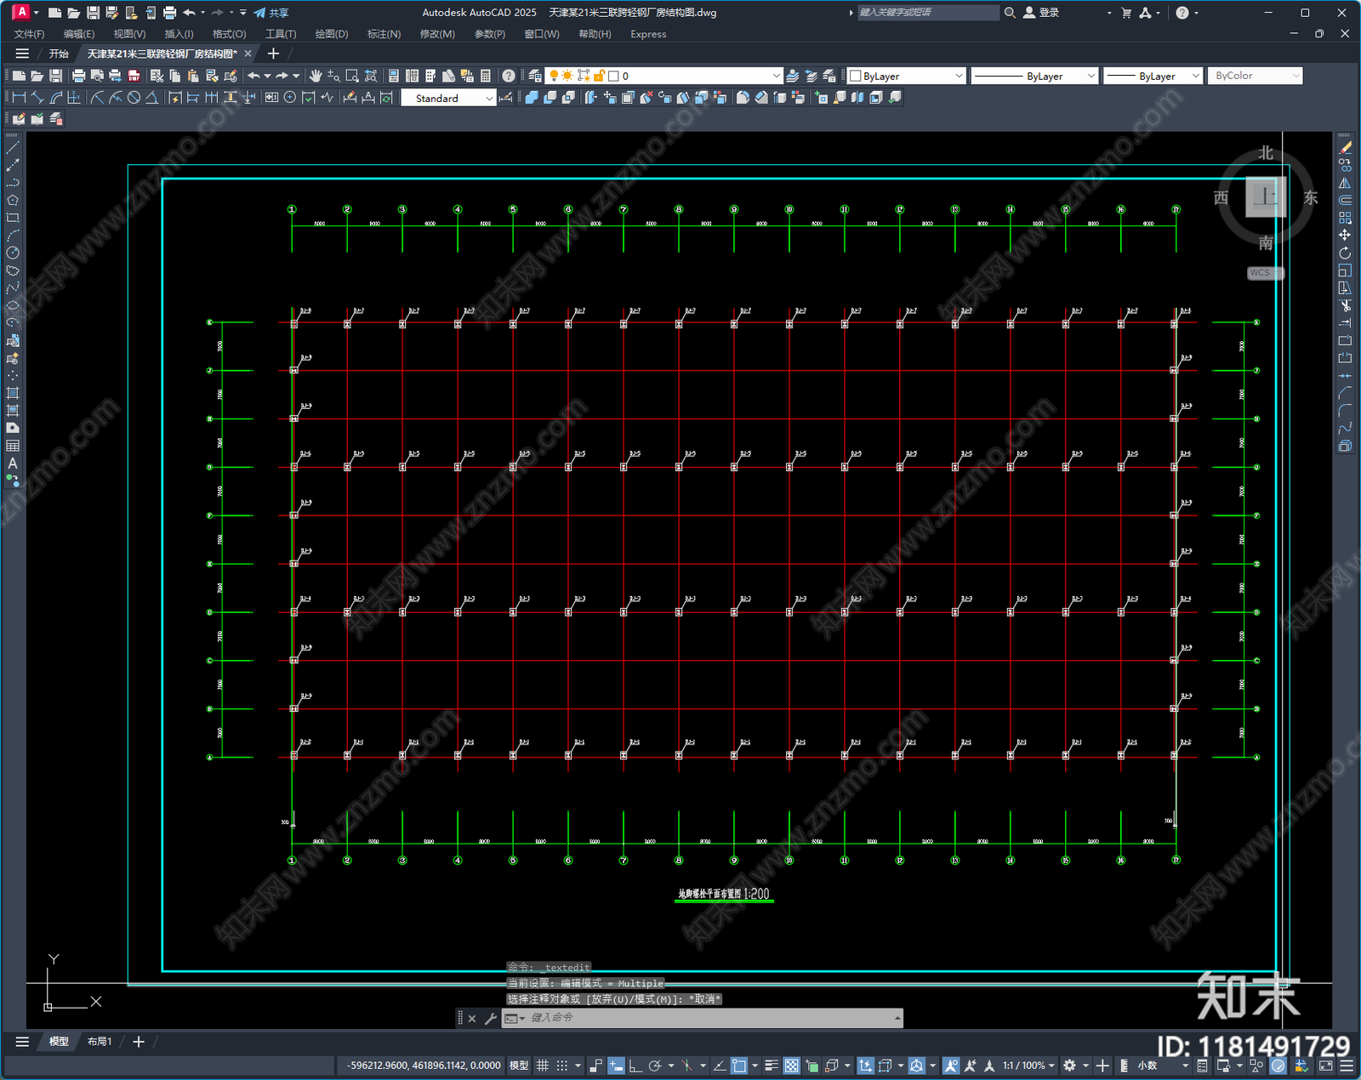Image resolution: width=1361 pixels, height=1080 pixels.
Task: Open the color control ByLayer dropdown
Action: 907,76
